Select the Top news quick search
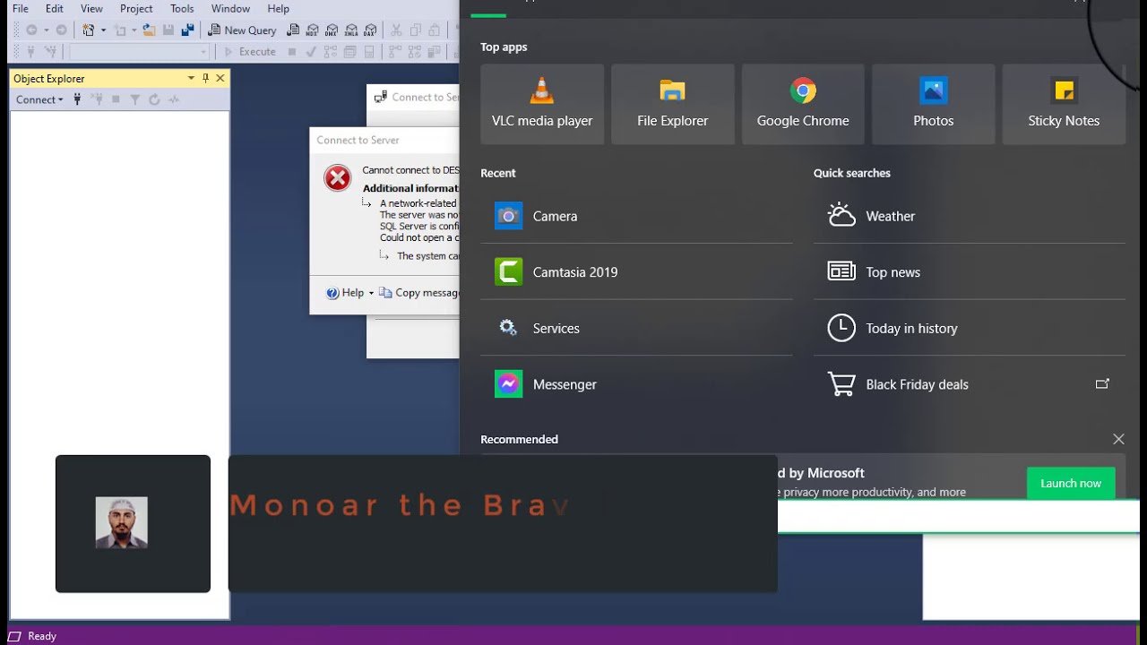The height and width of the screenshot is (645, 1147). [970, 272]
